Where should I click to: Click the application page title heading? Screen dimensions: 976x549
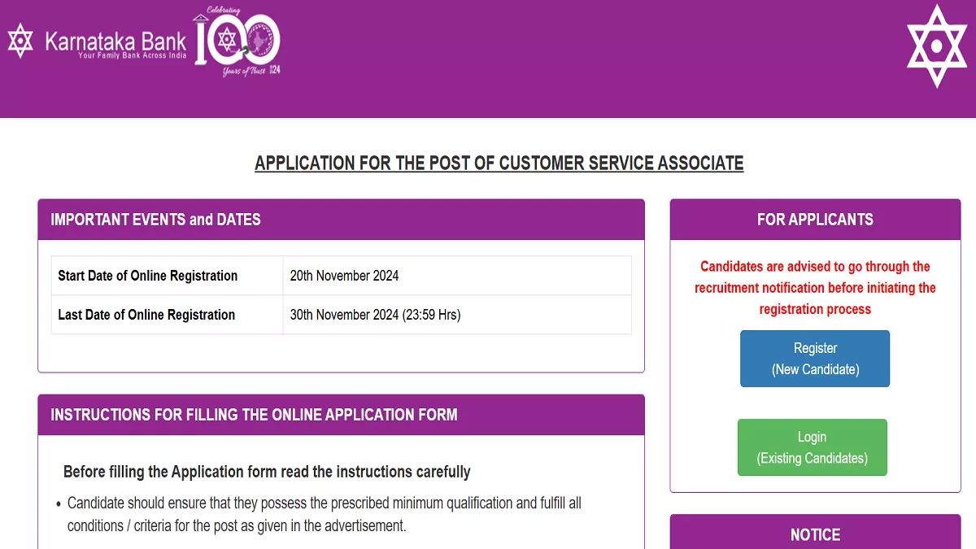click(499, 163)
